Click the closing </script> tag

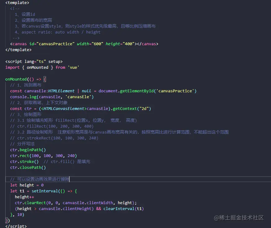[16, 226]
